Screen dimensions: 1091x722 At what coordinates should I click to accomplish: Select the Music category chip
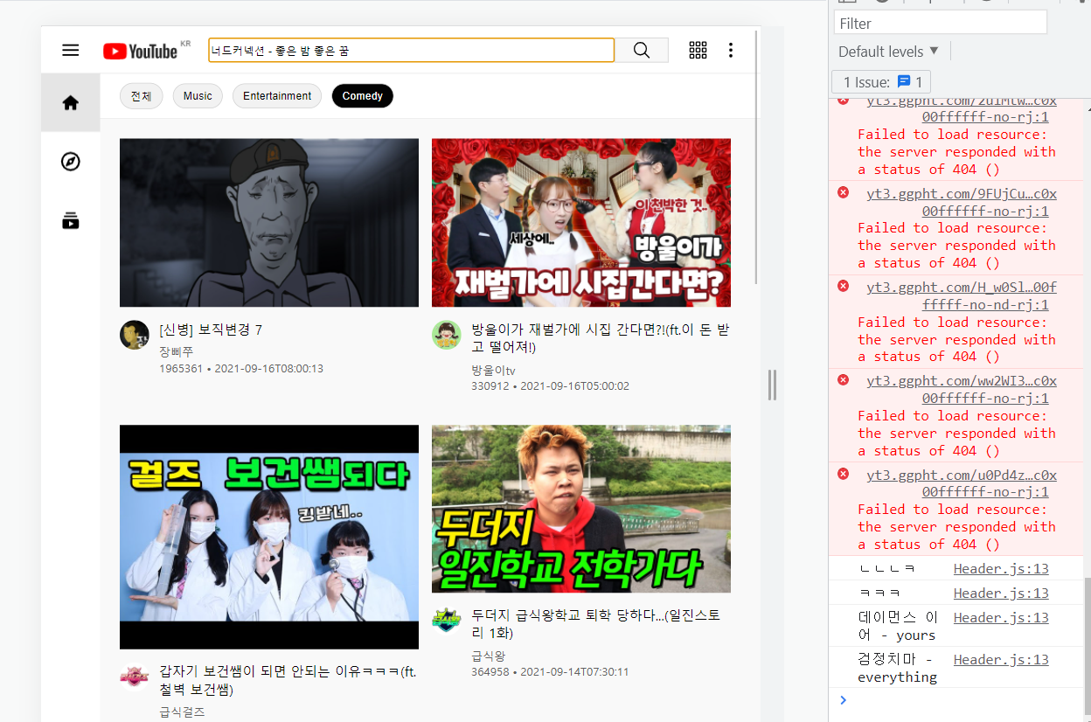[198, 96]
